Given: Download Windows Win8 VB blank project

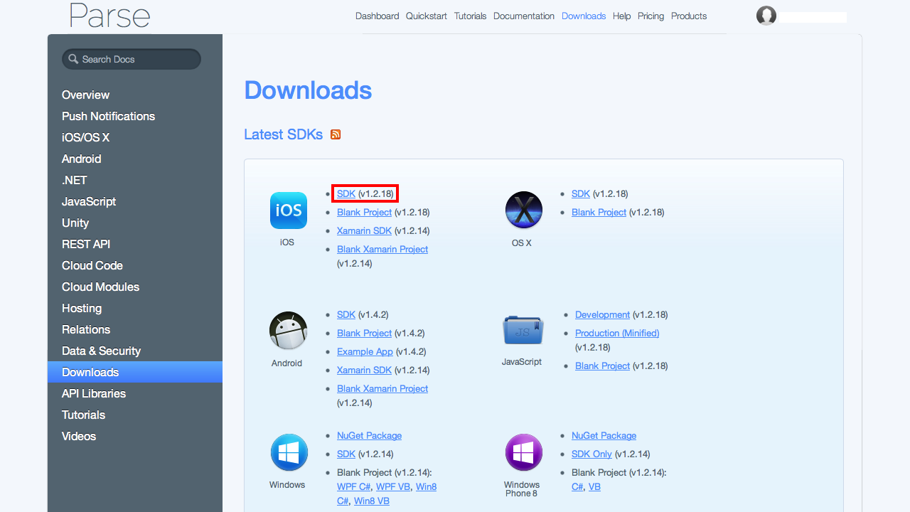Looking at the screenshot, I should point(372,501).
